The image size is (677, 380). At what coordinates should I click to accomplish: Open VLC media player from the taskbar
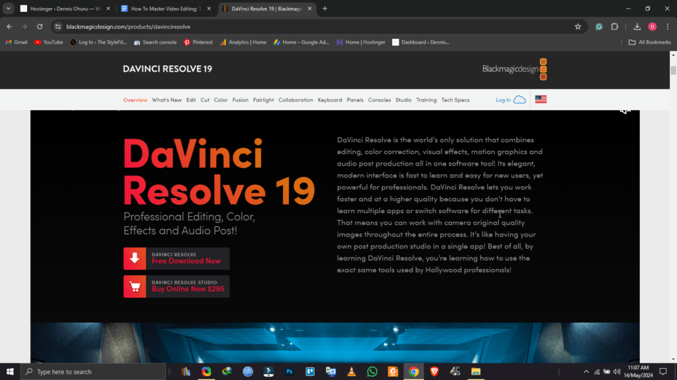(x=352, y=371)
